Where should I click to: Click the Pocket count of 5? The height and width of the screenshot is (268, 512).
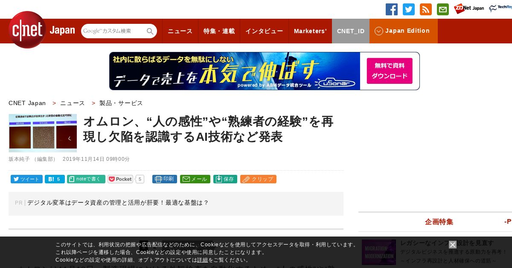tap(140, 179)
